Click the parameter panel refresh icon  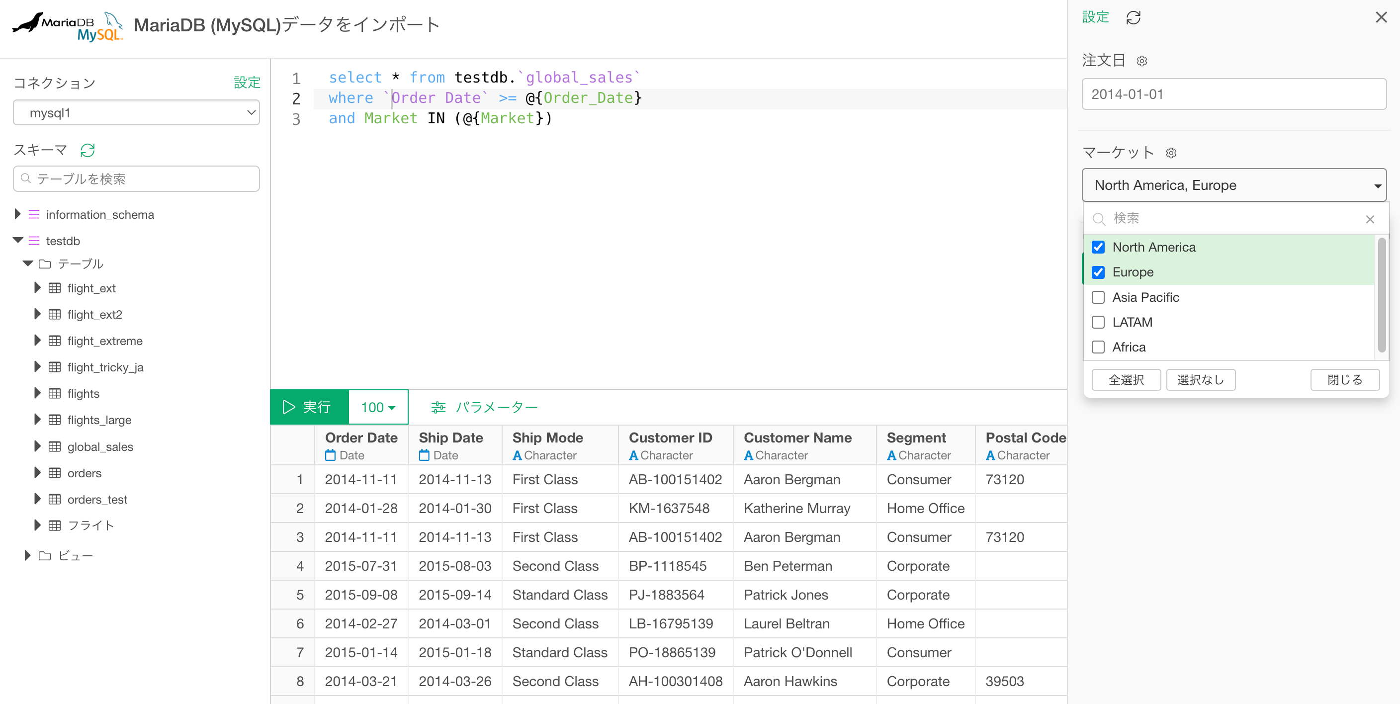[x=1133, y=18]
